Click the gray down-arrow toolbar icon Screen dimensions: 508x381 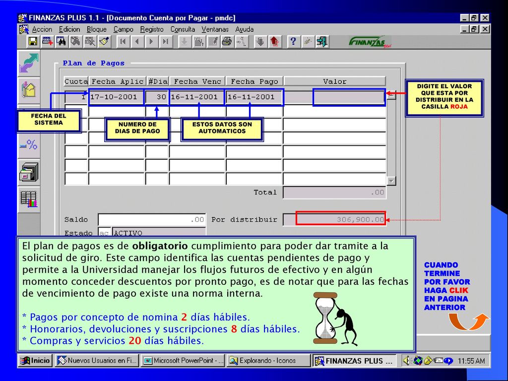click(184, 42)
